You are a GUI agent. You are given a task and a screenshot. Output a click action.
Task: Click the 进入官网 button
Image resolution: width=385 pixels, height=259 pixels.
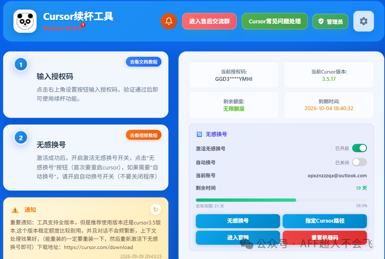(237, 237)
